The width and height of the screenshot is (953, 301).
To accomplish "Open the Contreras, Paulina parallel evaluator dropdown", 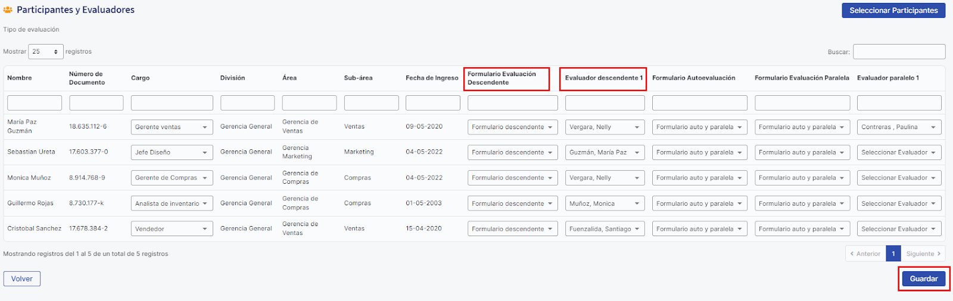I will click(899, 127).
